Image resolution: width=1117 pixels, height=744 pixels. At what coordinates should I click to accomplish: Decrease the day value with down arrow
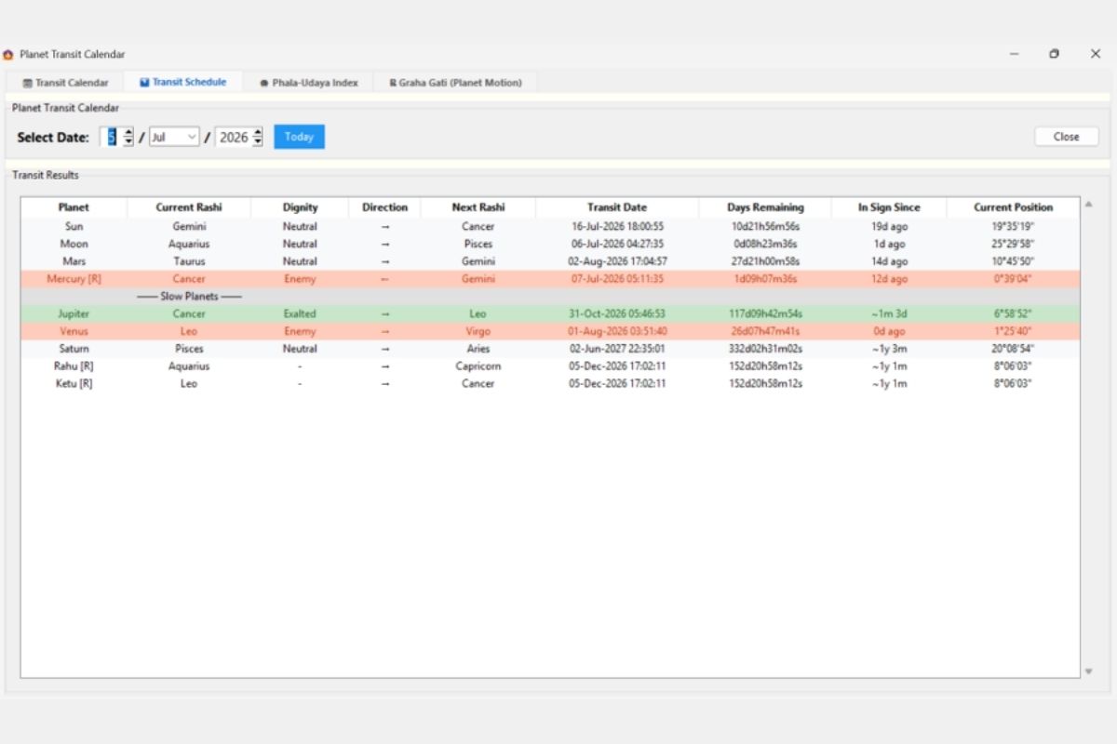128,141
